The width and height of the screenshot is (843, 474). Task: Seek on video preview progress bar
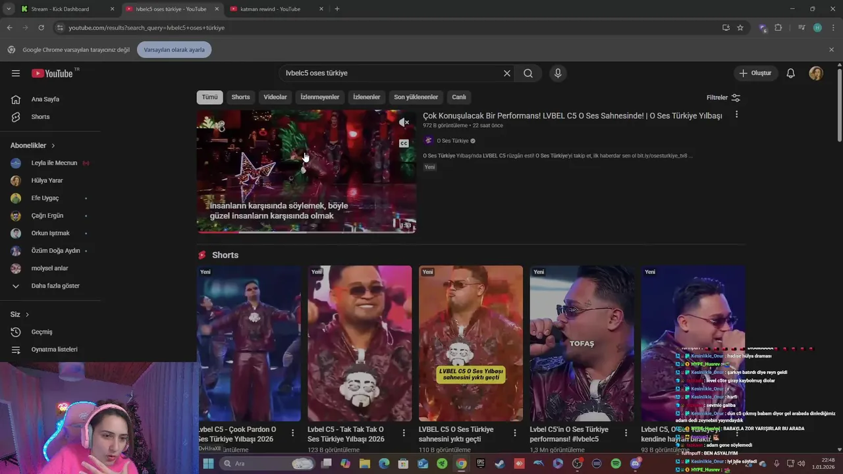[306, 232]
